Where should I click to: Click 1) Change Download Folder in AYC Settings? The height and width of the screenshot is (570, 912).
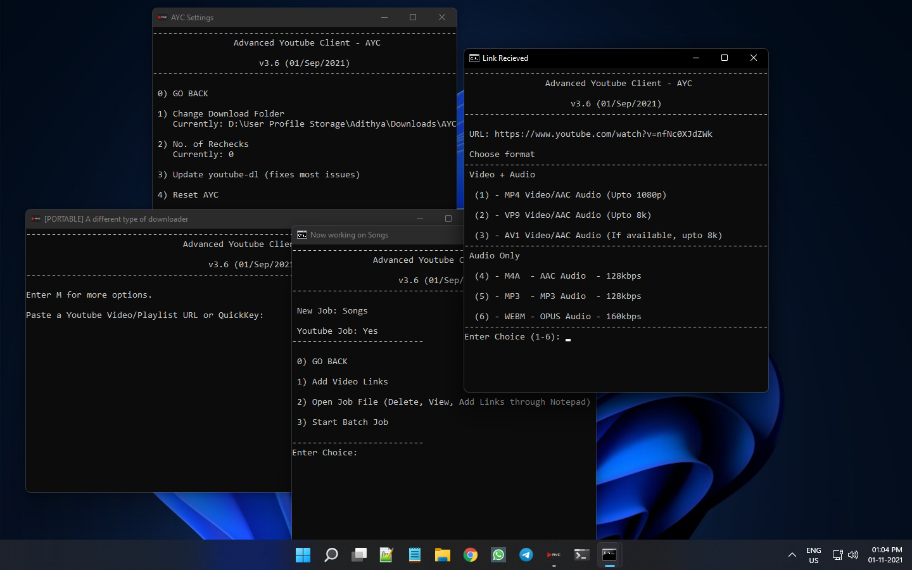pos(221,114)
